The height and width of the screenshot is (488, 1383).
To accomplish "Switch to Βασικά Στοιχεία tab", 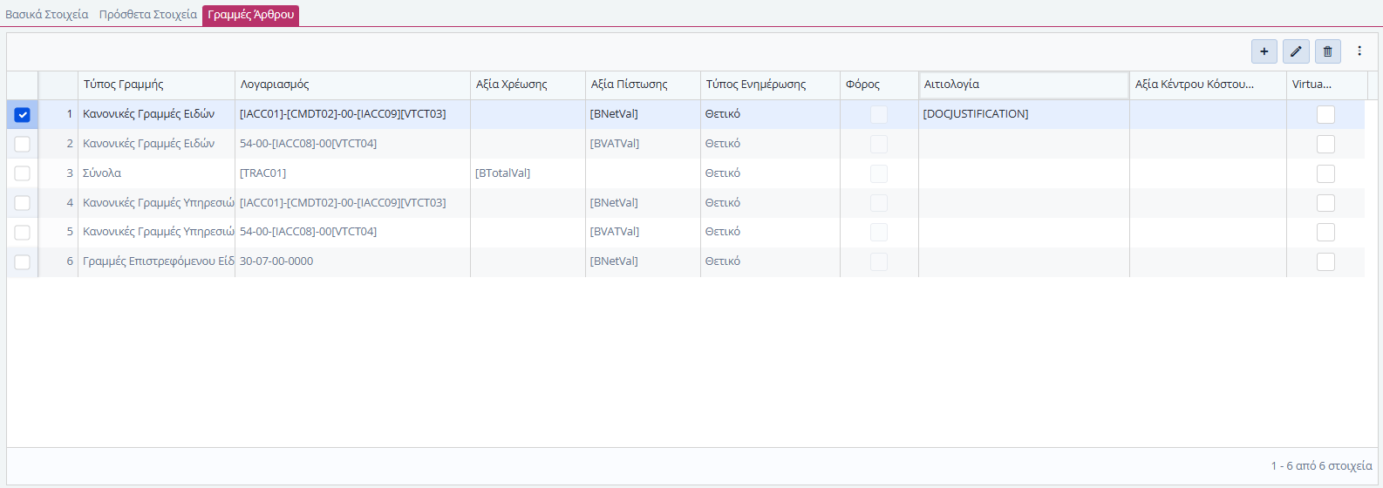I will (47, 15).
